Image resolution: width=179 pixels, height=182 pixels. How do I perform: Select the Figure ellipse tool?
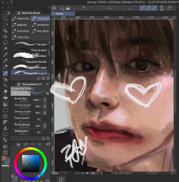5,110
